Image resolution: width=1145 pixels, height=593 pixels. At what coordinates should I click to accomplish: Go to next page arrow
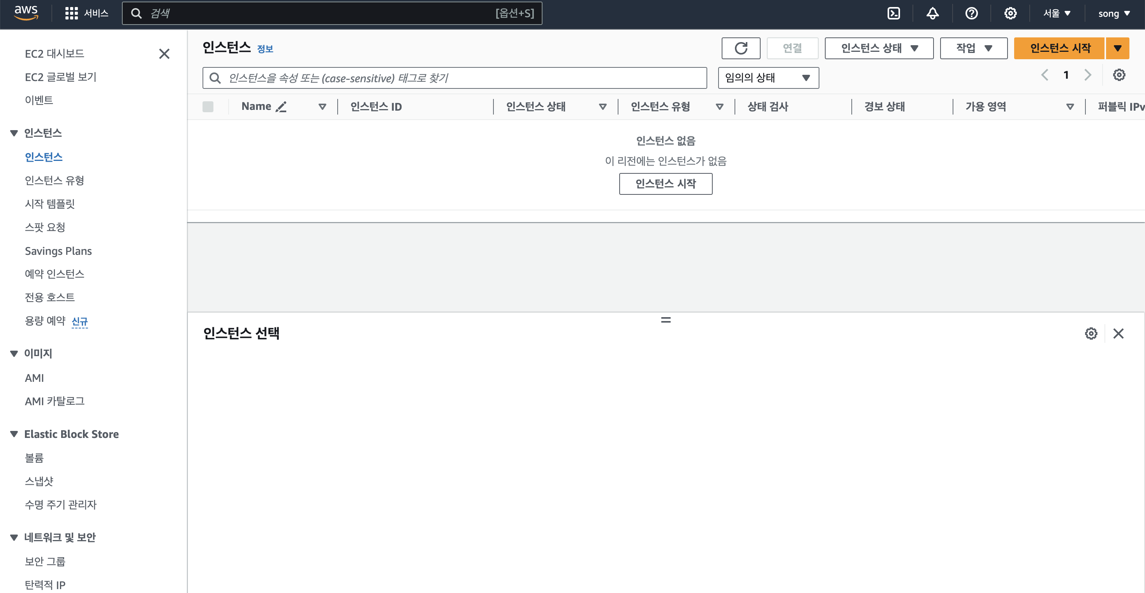click(1088, 75)
